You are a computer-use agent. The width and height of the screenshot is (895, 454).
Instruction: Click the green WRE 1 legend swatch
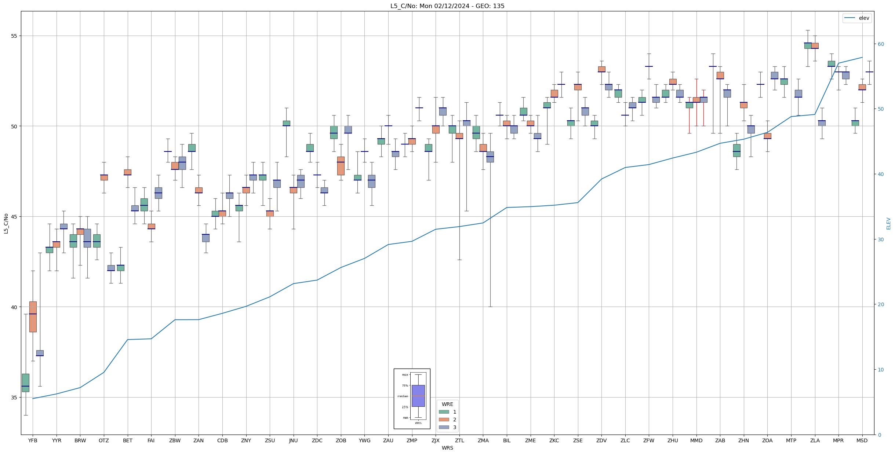click(x=444, y=412)
